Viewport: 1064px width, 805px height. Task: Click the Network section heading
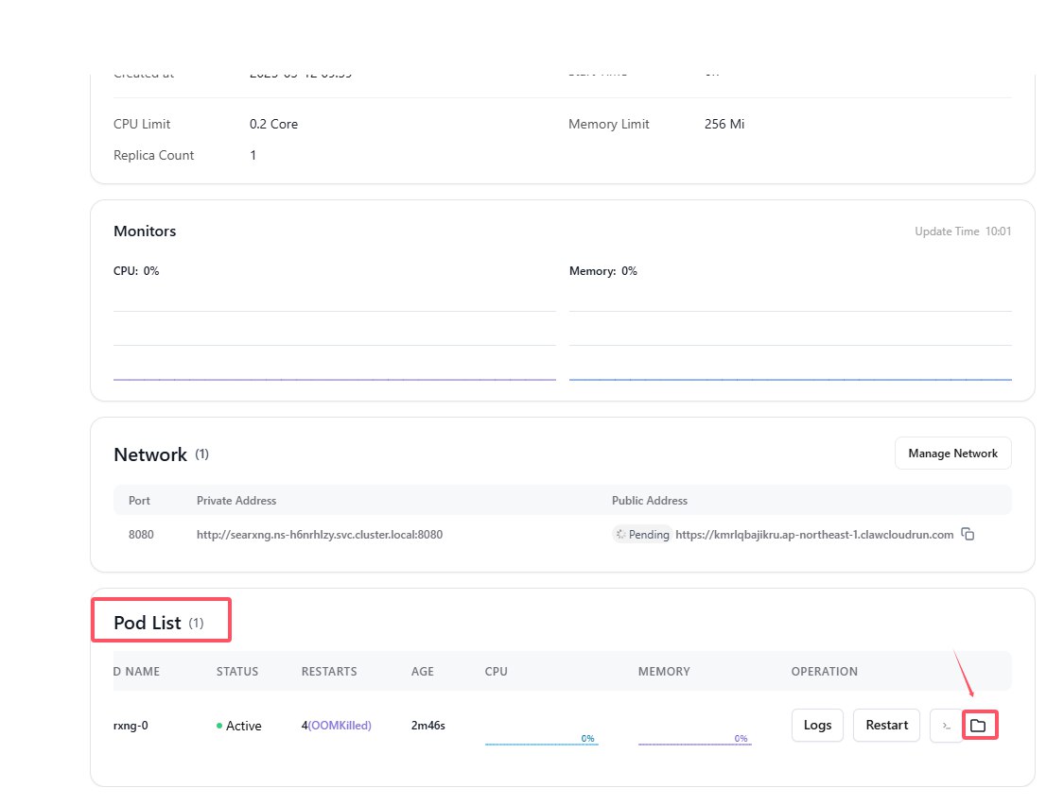[150, 454]
